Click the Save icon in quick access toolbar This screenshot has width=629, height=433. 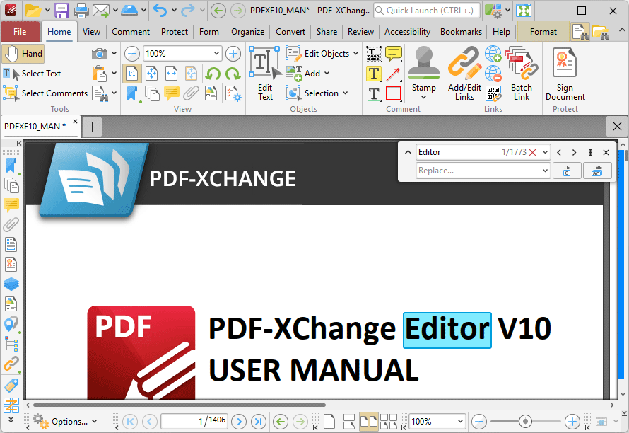click(x=61, y=11)
